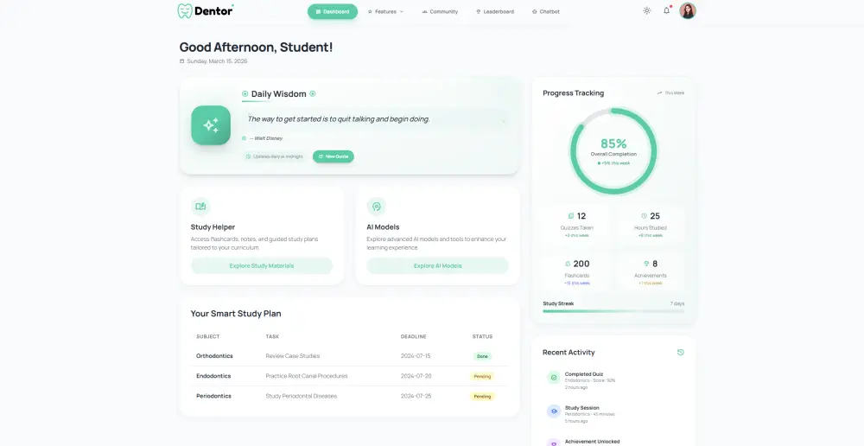This screenshot has width=864, height=446.
Task: Click the Achievement Unlocked activity icon
Action: [x=554, y=443]
